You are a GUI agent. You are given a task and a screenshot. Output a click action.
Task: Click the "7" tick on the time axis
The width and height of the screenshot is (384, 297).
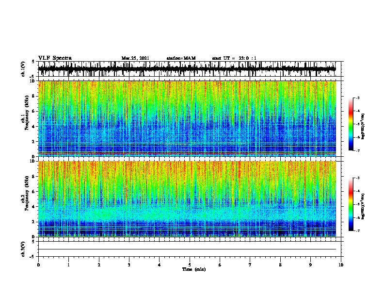(250, 265)
